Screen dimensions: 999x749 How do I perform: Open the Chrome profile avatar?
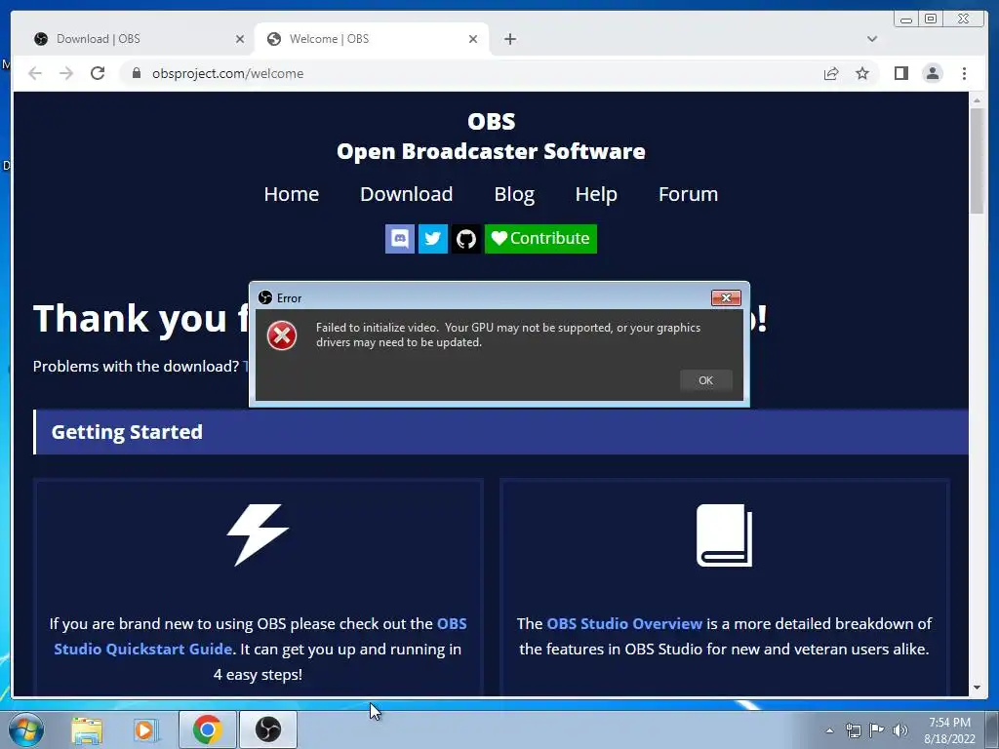coord(932,73)
